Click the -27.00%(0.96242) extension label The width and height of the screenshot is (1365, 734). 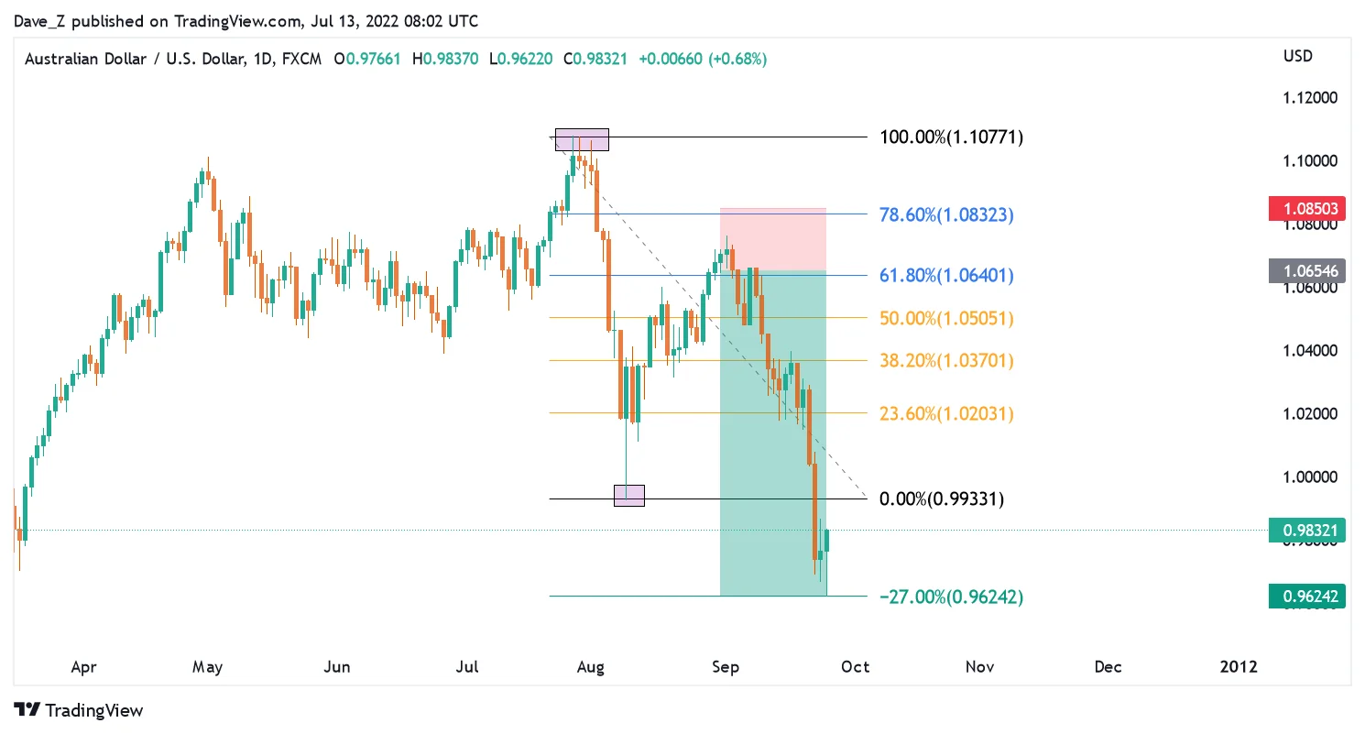pos(951,597)
